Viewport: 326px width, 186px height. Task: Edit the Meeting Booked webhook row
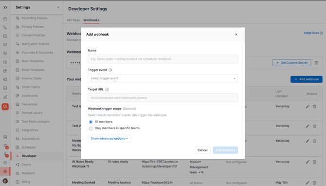308,183
